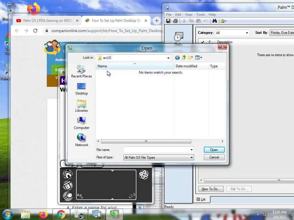Switch to the List tab in Palm Desktop
This screenshot has width=294, height=220.
201,199
